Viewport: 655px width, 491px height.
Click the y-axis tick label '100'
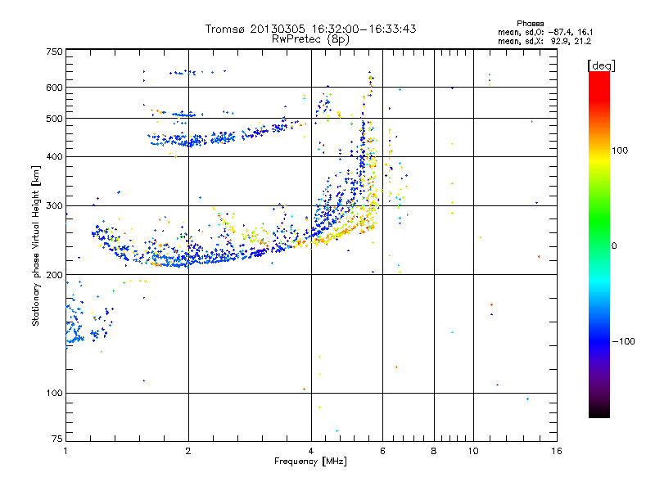click(x=55, y=394)
